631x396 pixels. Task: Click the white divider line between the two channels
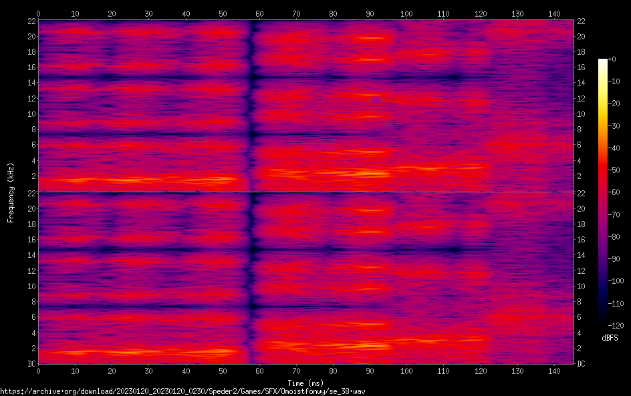click(305, 192)
